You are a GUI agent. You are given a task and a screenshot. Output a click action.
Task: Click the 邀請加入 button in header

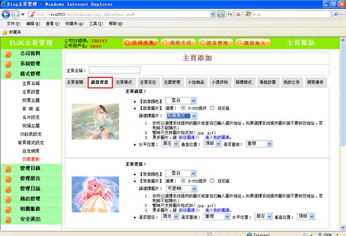[253, 43]
